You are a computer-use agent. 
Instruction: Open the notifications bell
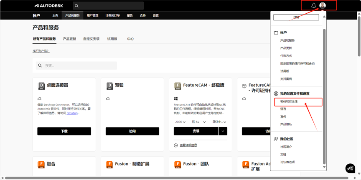(x=313, y=5)
